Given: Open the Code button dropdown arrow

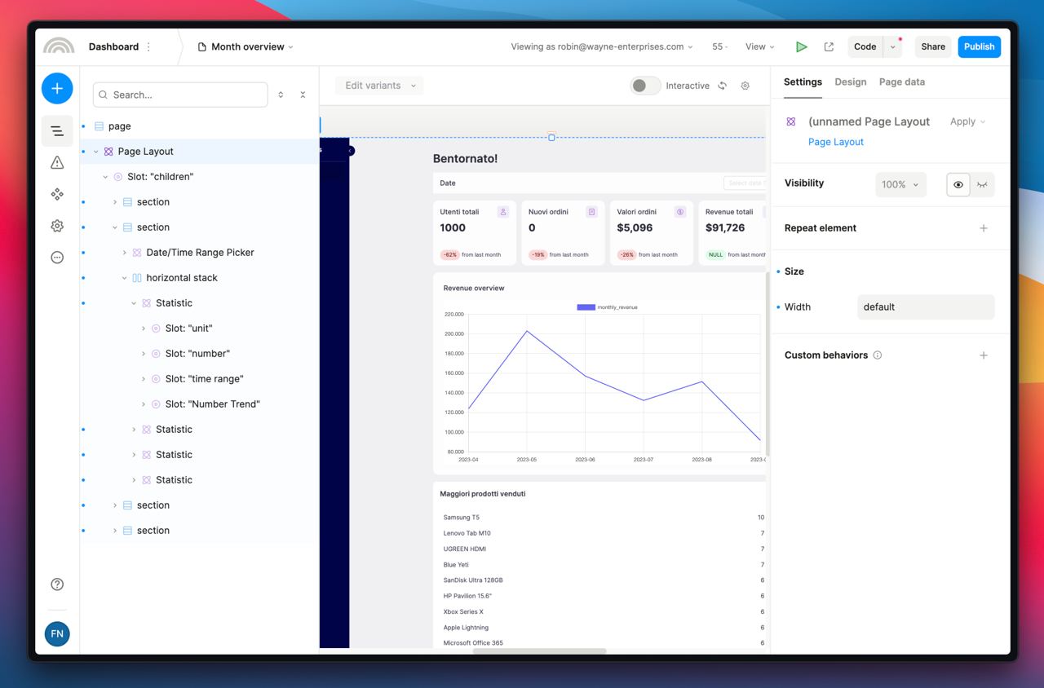Looking at the screenshot, I should click(x=893, y=46).
